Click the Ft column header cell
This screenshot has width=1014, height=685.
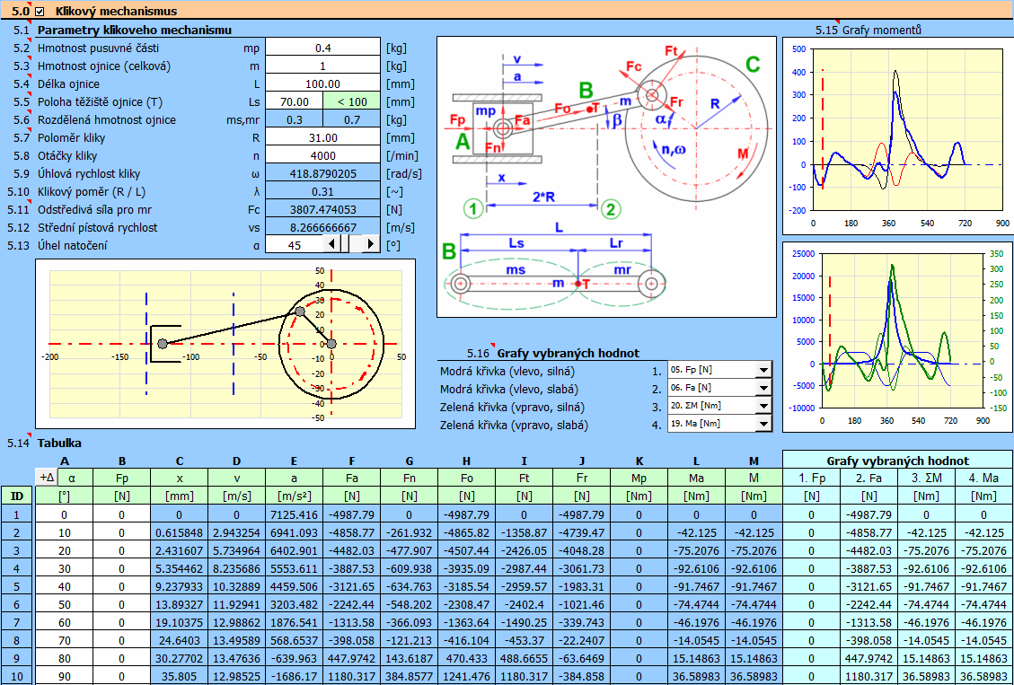pyautogui.click(x=524, y=479)
